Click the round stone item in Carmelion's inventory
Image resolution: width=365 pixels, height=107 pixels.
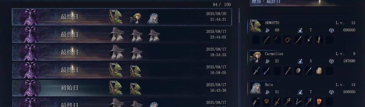(298, 71)
